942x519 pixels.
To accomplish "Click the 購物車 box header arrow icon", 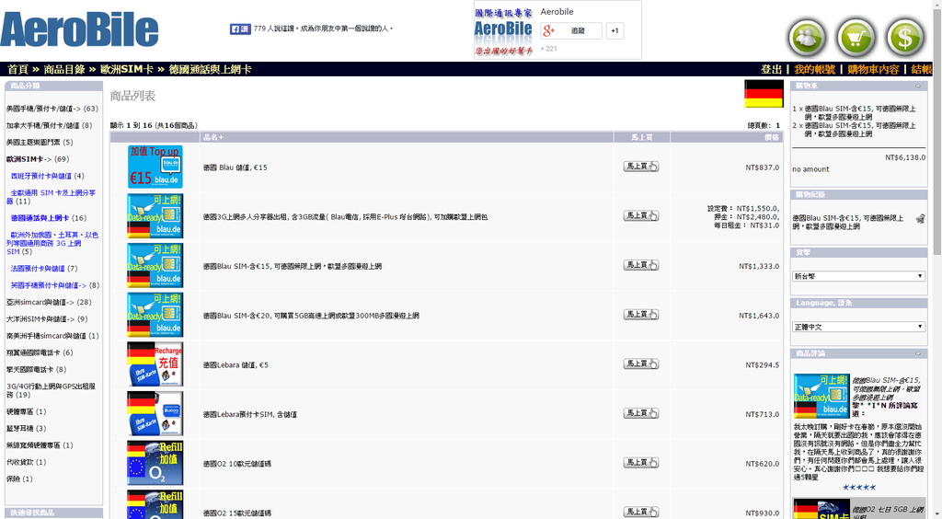I will [918, 86].
